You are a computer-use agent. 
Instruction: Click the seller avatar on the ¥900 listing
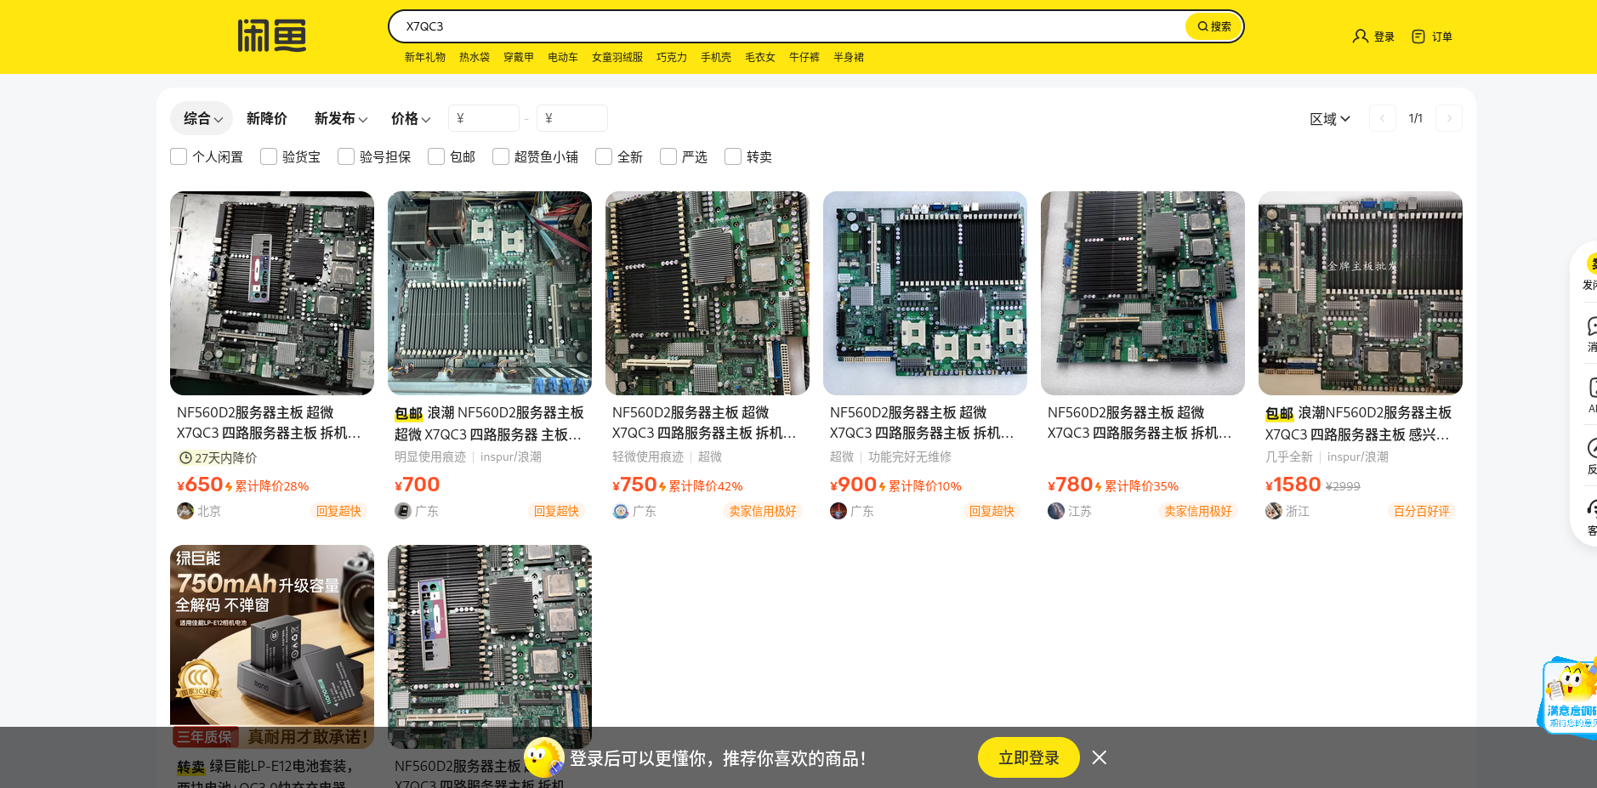pos(838,511)
